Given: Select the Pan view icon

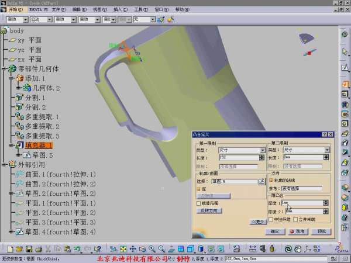Looking at the screenshot, I should [x=132, y=249].
